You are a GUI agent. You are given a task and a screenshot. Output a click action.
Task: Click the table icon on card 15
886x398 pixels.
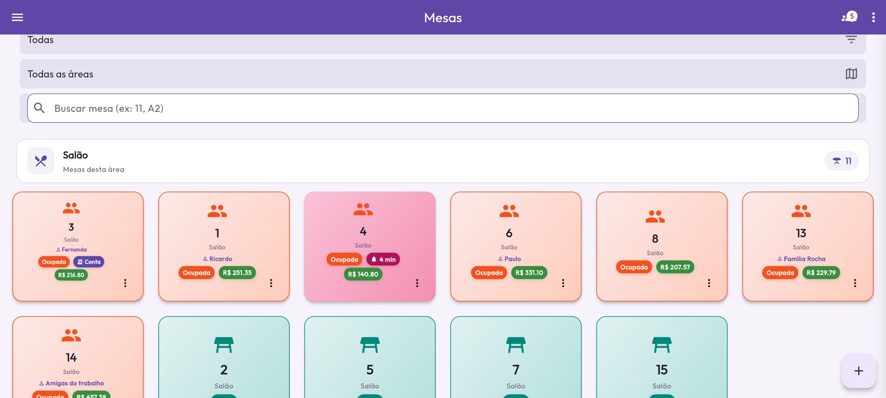coord(662,345)
